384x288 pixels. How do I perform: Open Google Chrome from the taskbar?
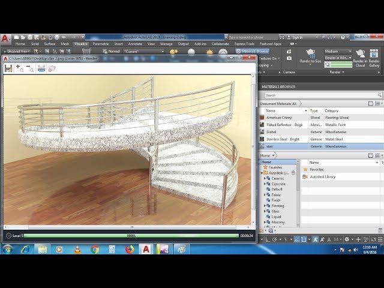coord(95,249)
